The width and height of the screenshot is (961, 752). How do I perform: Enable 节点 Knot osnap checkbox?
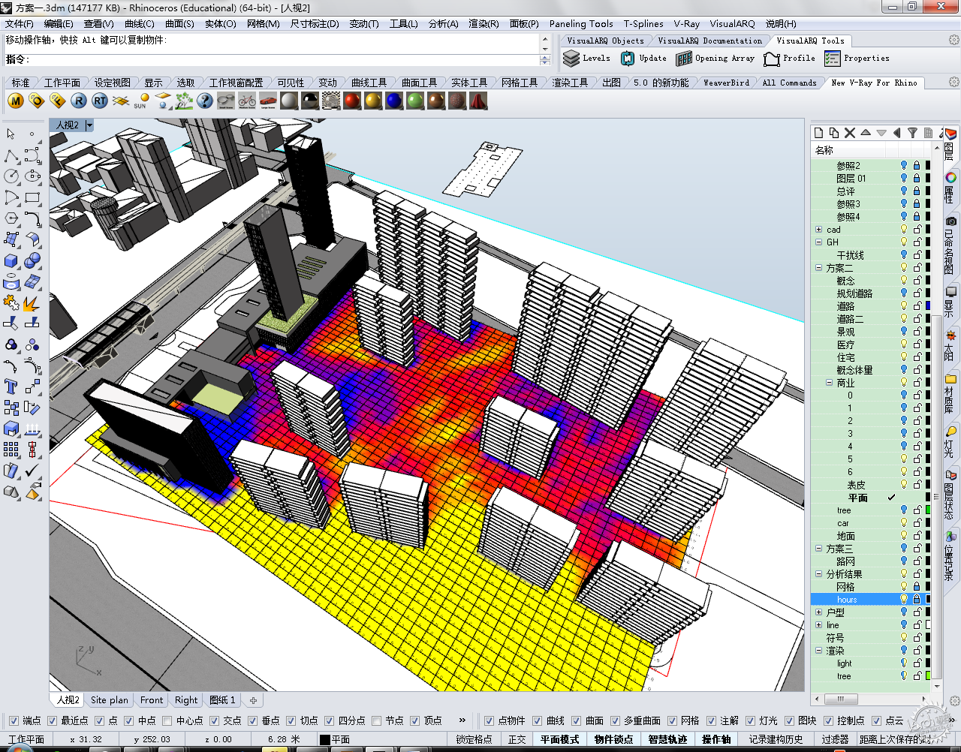pos(377,720)
